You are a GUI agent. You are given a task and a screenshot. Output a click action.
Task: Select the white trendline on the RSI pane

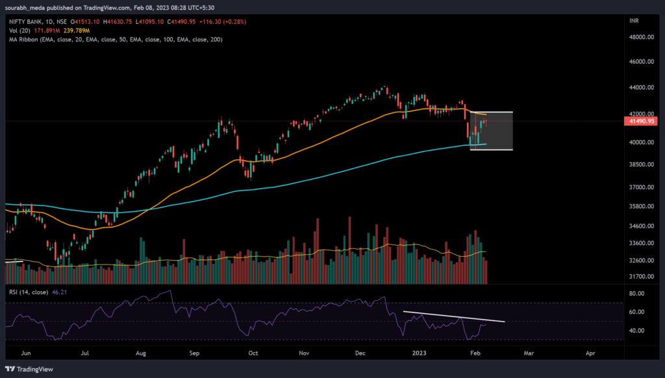click(454, 316)
